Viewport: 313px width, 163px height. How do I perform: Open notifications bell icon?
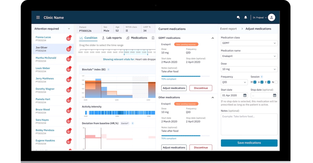pyautogui.click(x=245, y=17)
